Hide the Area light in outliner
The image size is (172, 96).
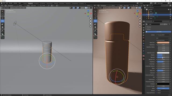[170, 11]
